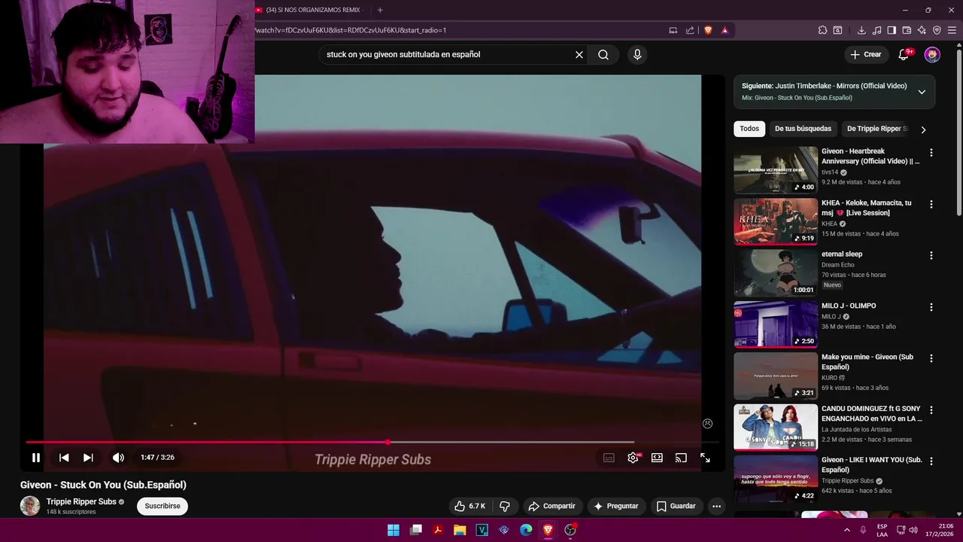Open the browser hamburger main menu
Viewport: 963px width, 542px height.
pyautogui.click(x=952, y=30)
